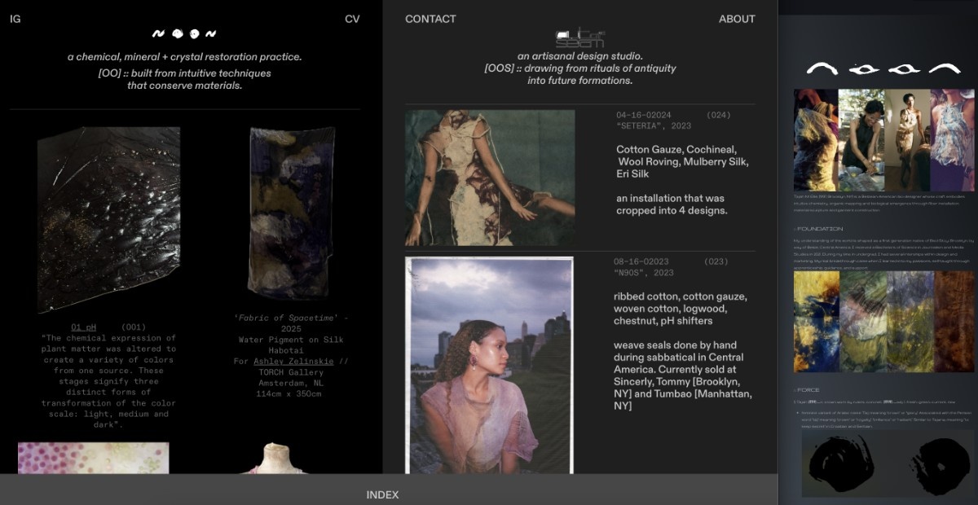Open the black crystal artwork image
Image resolution: width=978 pixels, height=505 pixels.
tap(108, 218)
